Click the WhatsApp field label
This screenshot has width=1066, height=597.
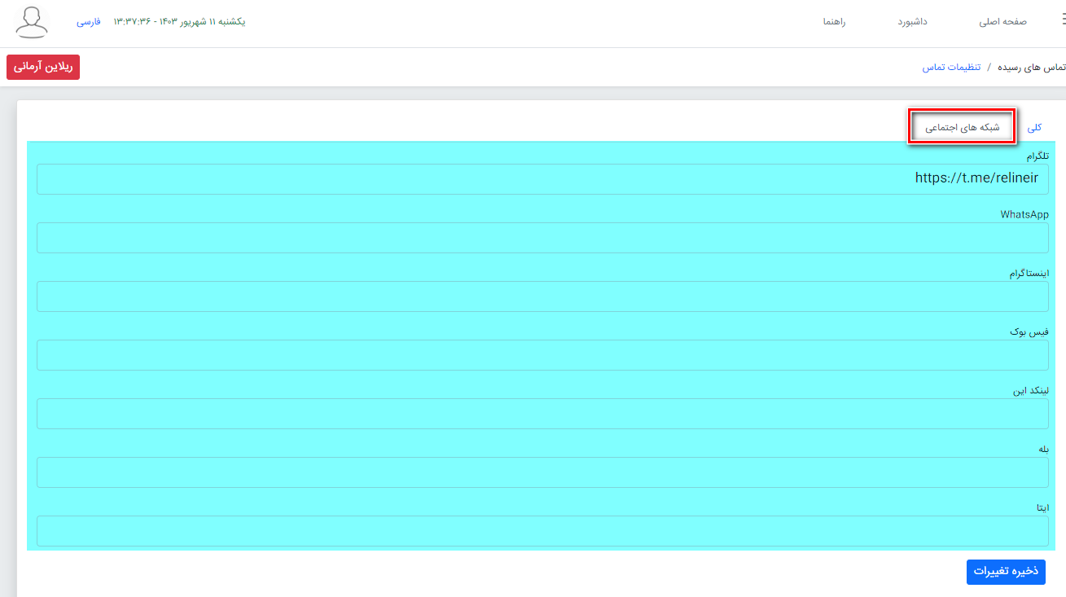pyautogui.click(x=1024, y=214)
